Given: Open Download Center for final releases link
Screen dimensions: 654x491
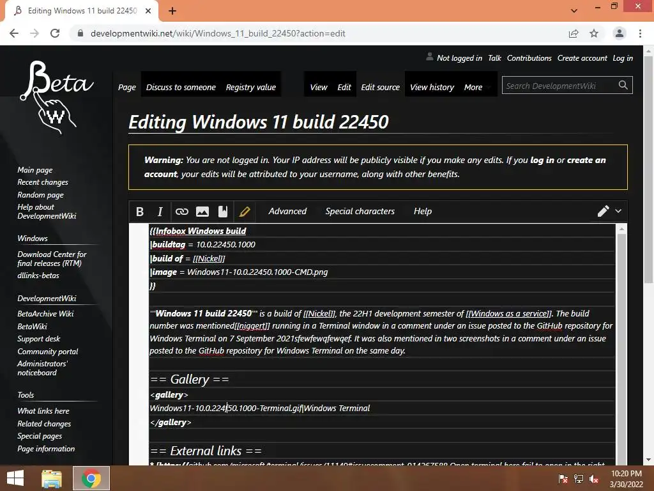Looking at the screenshot, I should tap(52, 258).
